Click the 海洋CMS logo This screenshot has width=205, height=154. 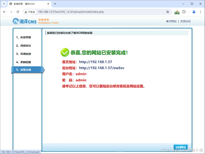(24, 21)
